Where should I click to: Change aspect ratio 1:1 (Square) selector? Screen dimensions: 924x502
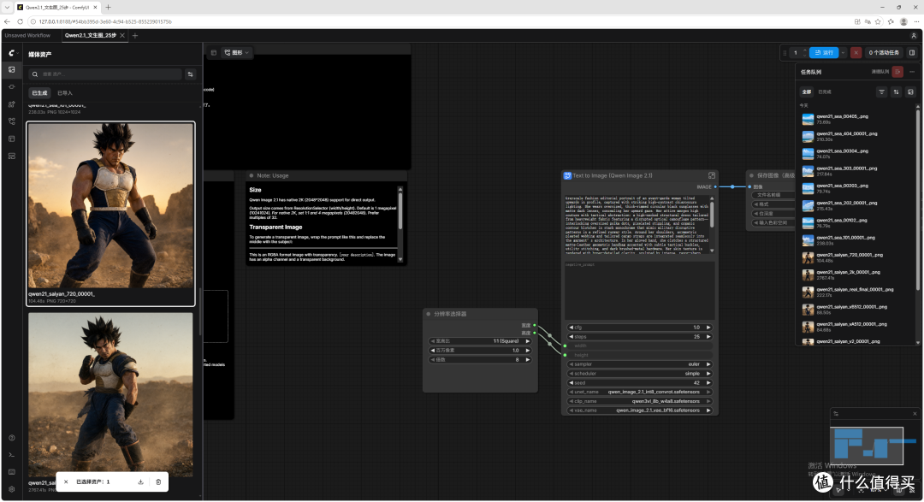[x=480, y=341]
